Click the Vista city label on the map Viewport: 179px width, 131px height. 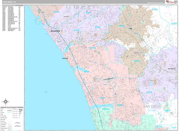coord(130,29)
